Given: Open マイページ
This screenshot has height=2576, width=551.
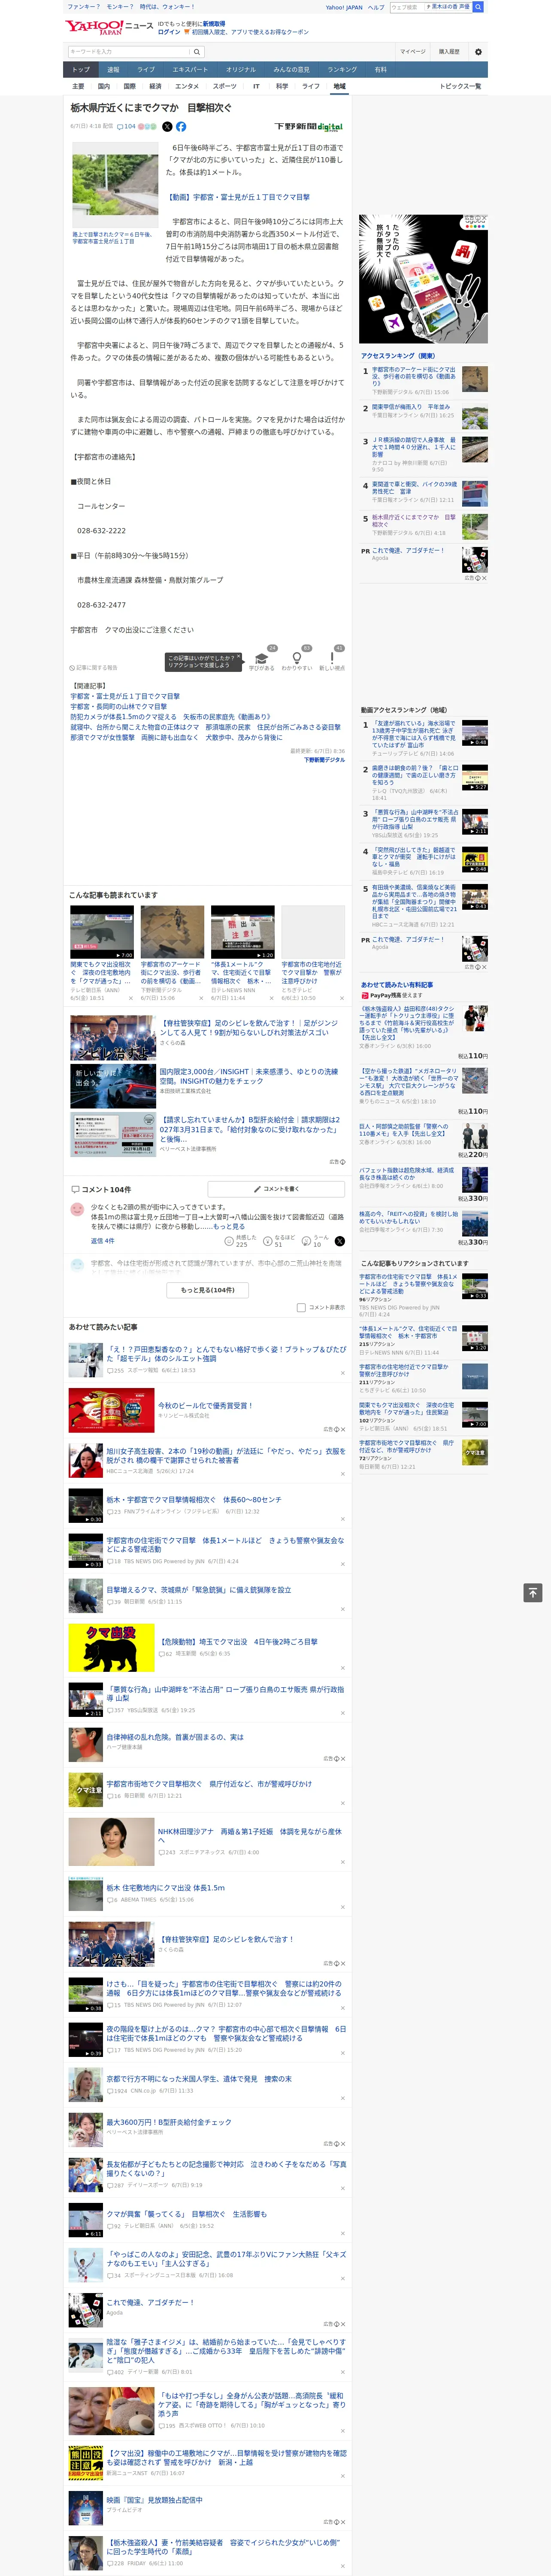Looking at the screenshot, I should click(x=413, y=52).
